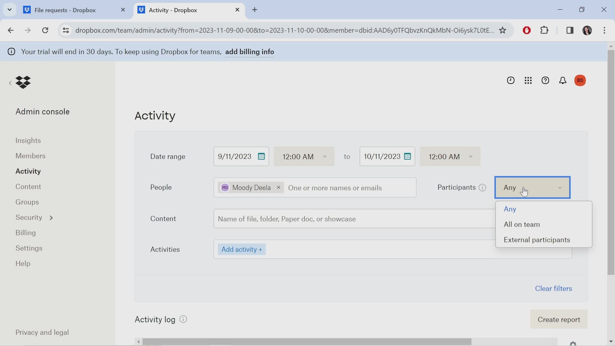The width and height of the screenshot is (615, 346).
Task: Open calendar picker for start date
Action: click(261, 156)
